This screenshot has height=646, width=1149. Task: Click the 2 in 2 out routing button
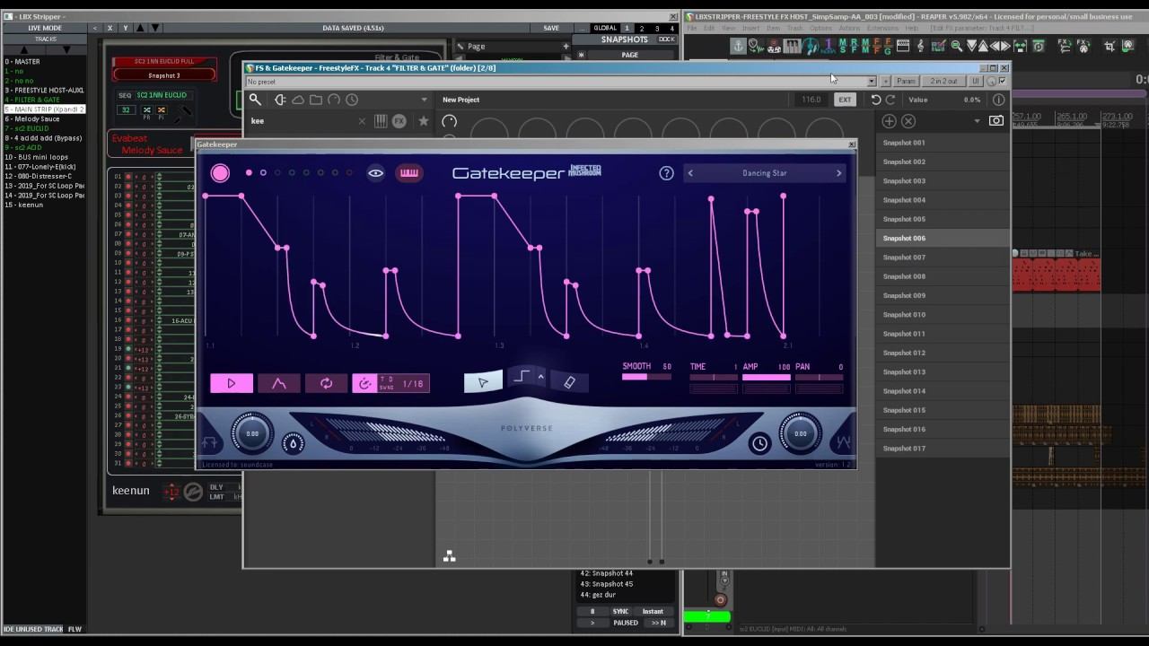point(943,82)
